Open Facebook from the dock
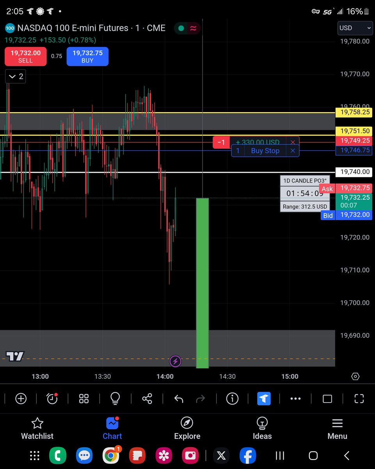Image resolution: width=375 pixels, height=469 pixels. [x=247, y=456]
